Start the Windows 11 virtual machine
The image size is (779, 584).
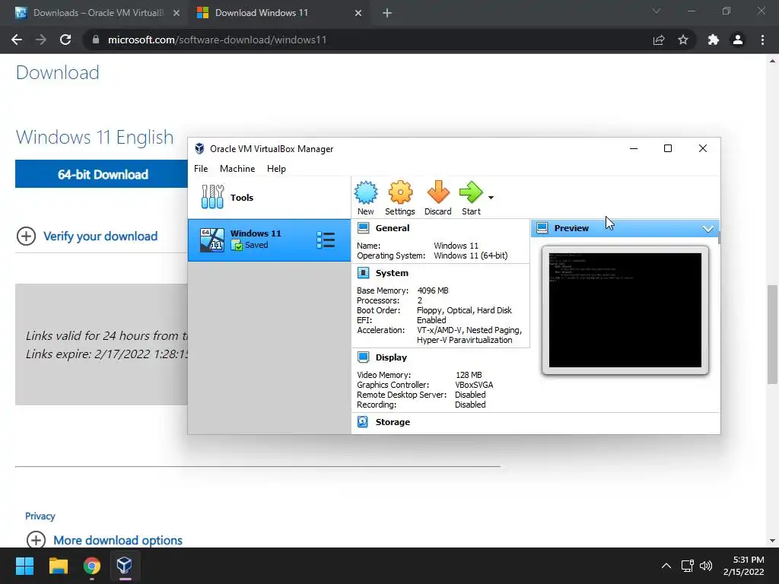pyautogui.click(x=471, y=198)
